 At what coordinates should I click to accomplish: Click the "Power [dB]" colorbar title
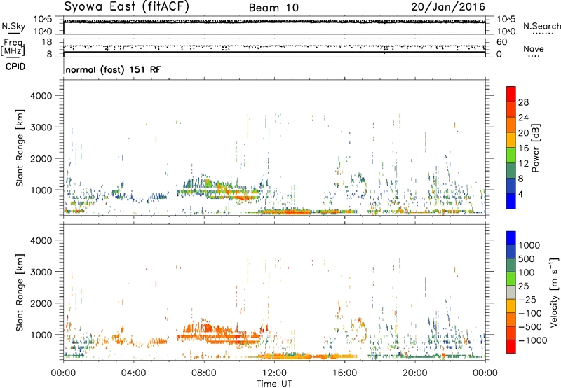(535, 148)
